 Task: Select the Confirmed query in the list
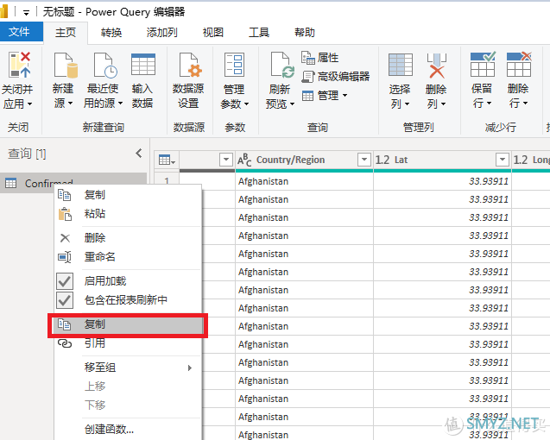73,183
